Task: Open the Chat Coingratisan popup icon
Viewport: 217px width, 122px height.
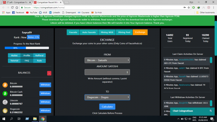Action: click(211, 111)
